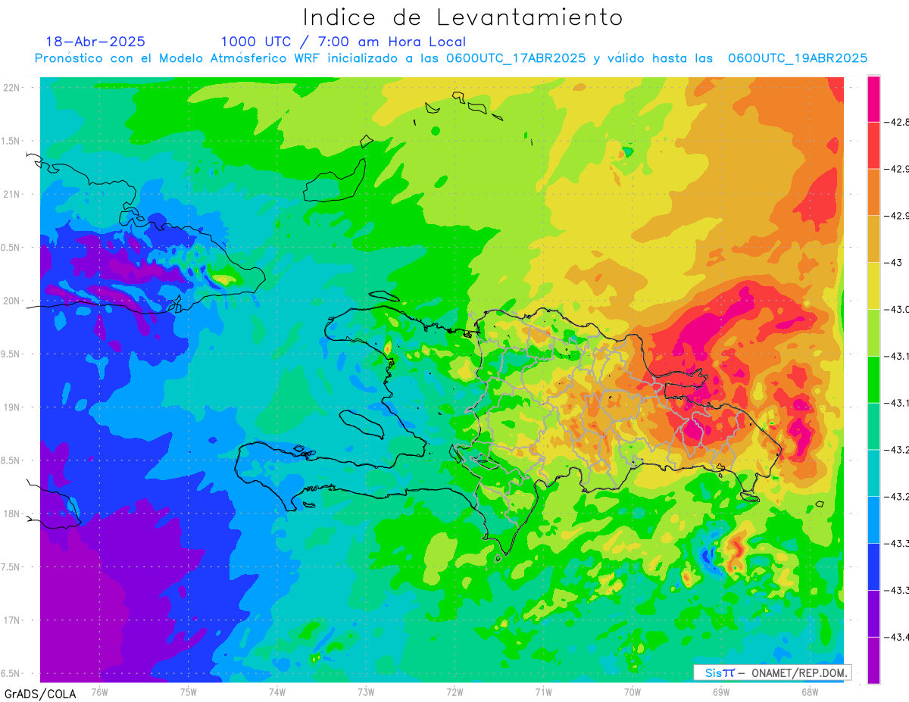Pick the royal blue swatch in the color scale
Screen dimensions: 909x702
[873, 566]
